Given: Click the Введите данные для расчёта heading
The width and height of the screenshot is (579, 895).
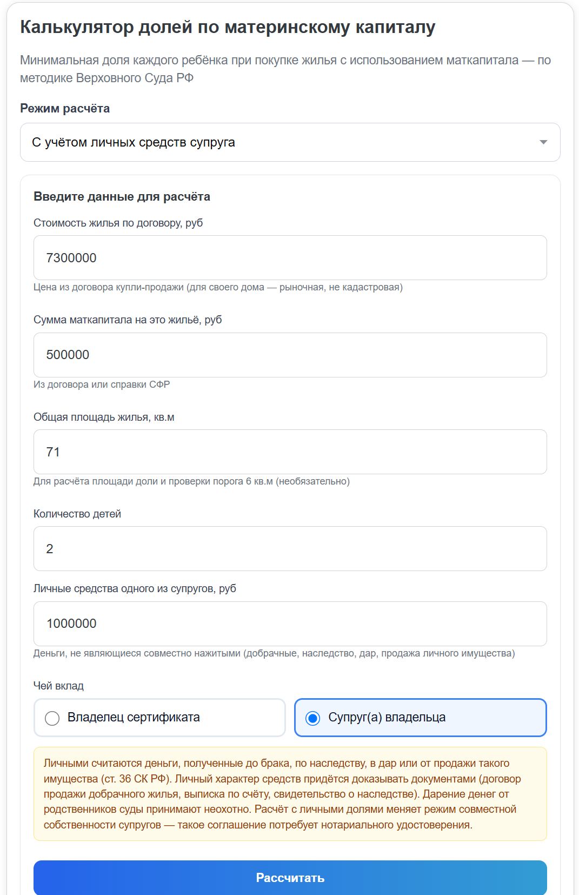Looking at the screenshot, I should (122, 196).
